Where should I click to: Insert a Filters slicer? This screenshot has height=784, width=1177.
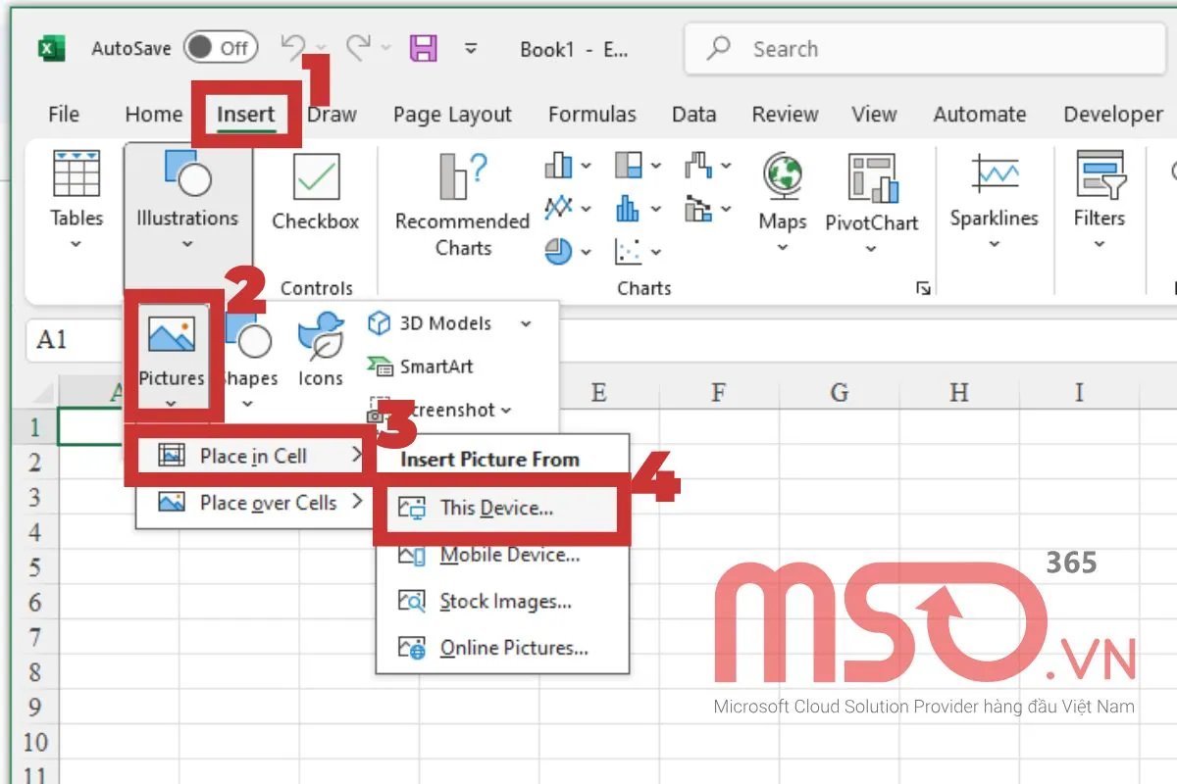click(1099, 191)
